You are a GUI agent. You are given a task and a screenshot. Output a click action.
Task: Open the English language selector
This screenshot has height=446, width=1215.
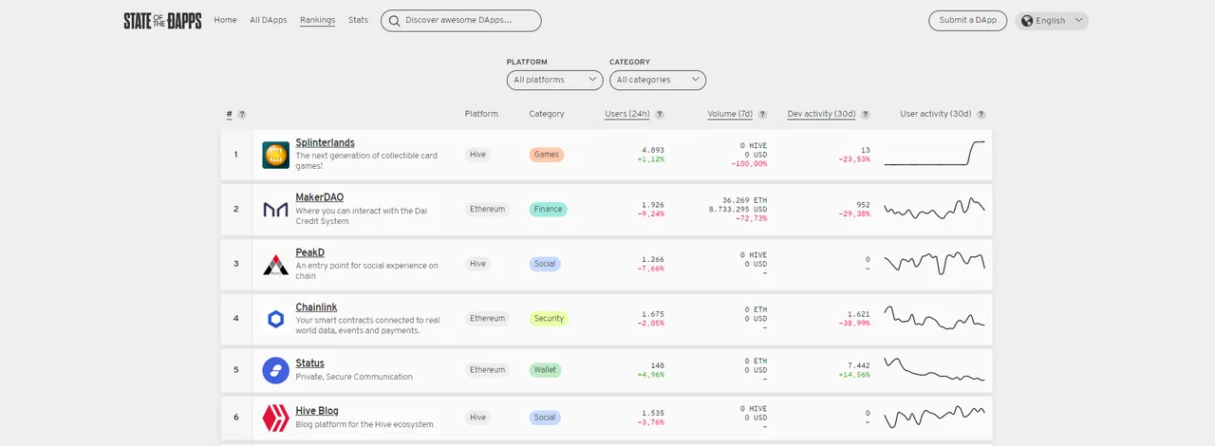1052,20
